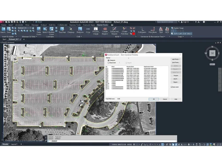Click the Export button in dialog
222x167 pixels.
click(x=176, y=82)
